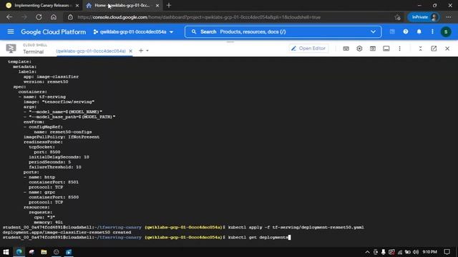
Task: Click the 'imagePullPolicy: IfNotPresent' line
Action: click(62, 137)
